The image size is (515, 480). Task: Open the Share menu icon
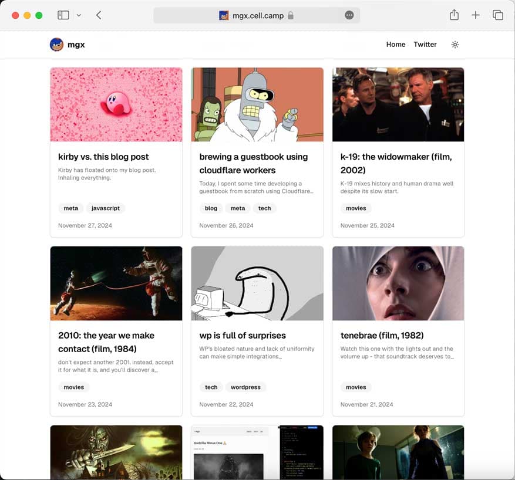(x=453, y=14)
